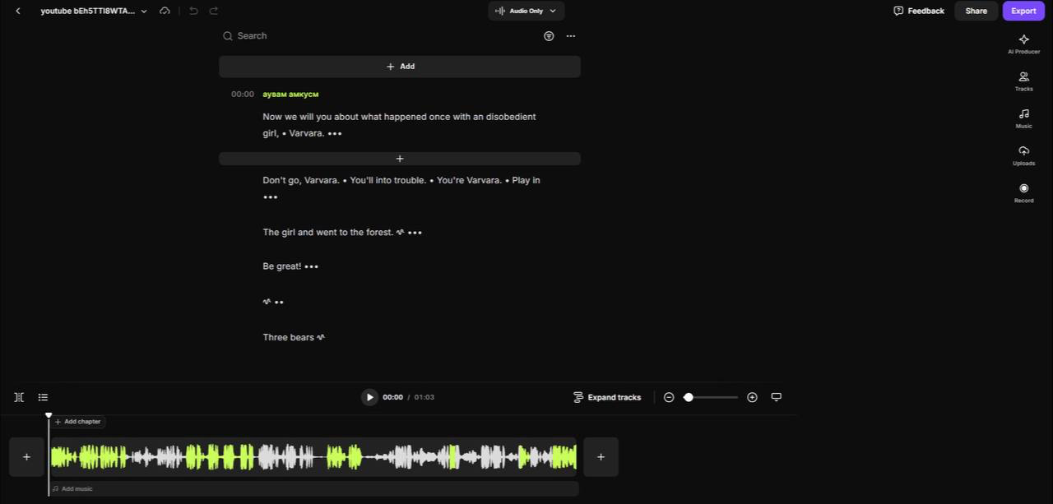Undo the last action
The width and height of the screenshot is (1053, 504).
[x=193, y=11]
